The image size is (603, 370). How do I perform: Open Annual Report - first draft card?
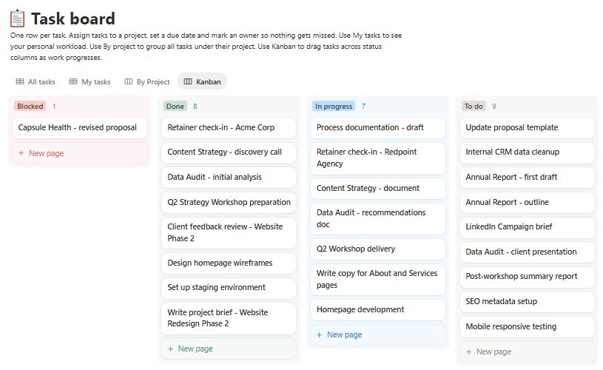528,178
